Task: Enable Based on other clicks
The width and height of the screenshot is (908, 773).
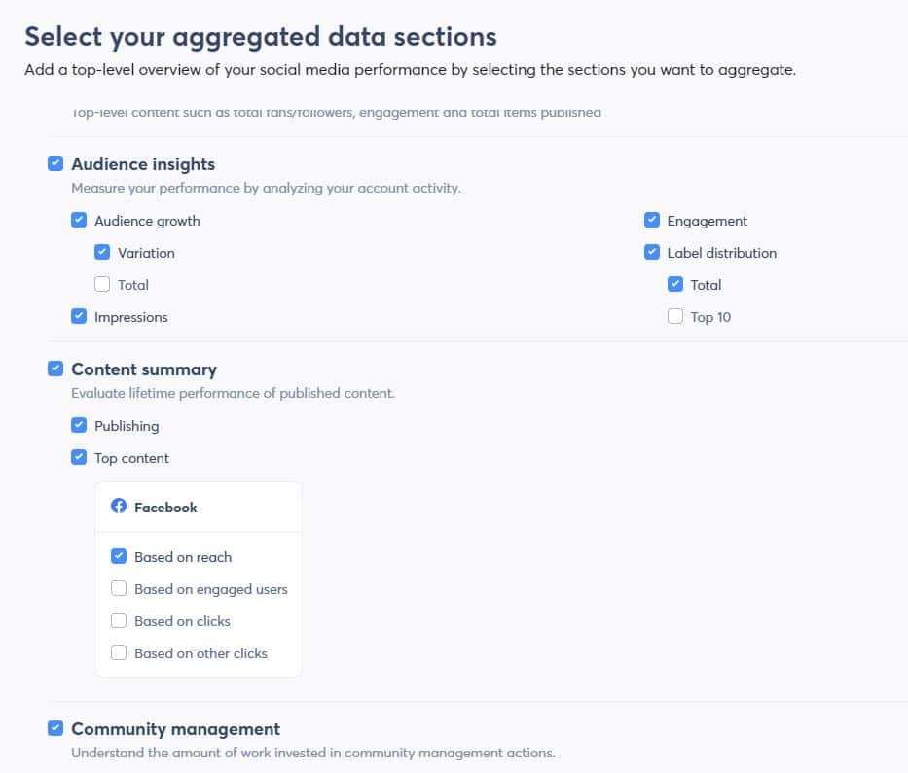Action: click(x=119, y=652)
